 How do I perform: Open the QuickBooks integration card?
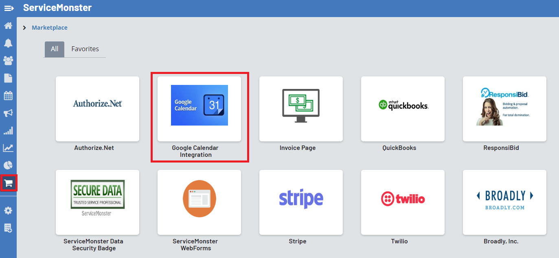(x=403, y=109)
